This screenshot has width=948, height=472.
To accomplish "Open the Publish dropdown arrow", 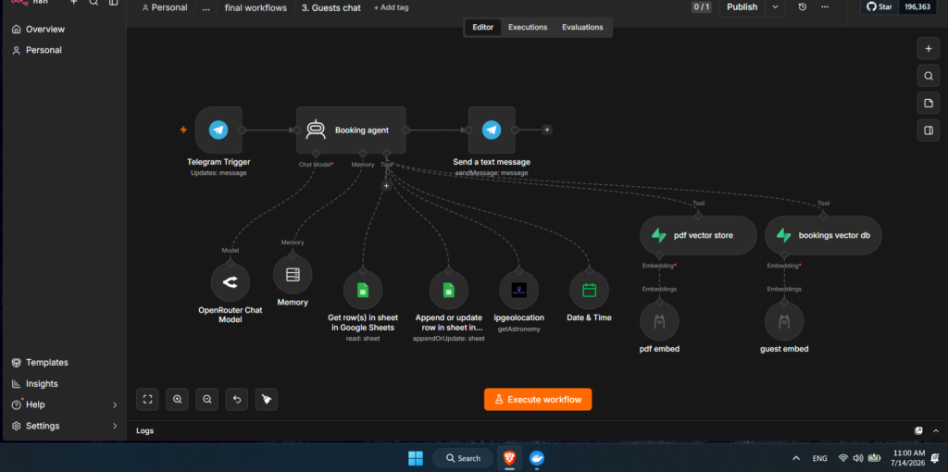I will [x=775, y=7].
